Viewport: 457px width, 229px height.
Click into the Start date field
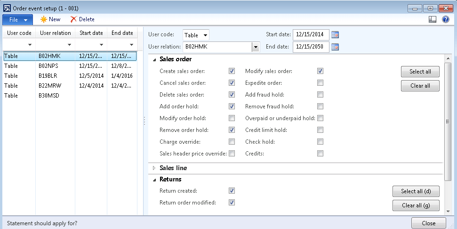pyautogui.click(x=311, y=35)
